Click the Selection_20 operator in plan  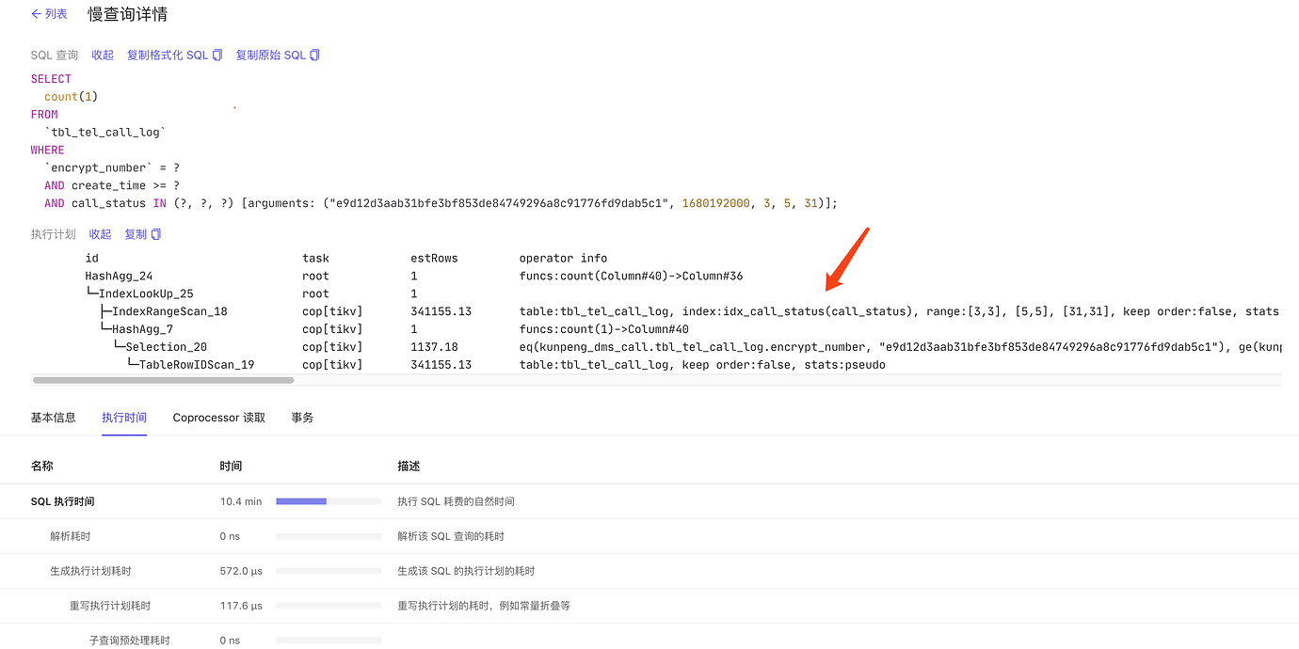pos(166,347)
